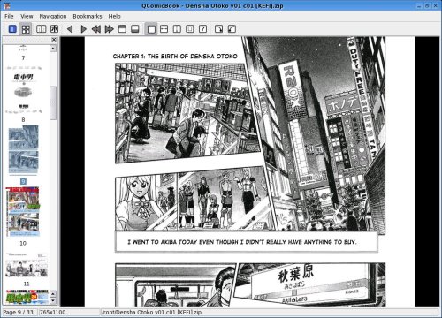The width and height of the screenshot is (442, 318).
Task: Minimize the QComicBook window
Action: (419, 5)
